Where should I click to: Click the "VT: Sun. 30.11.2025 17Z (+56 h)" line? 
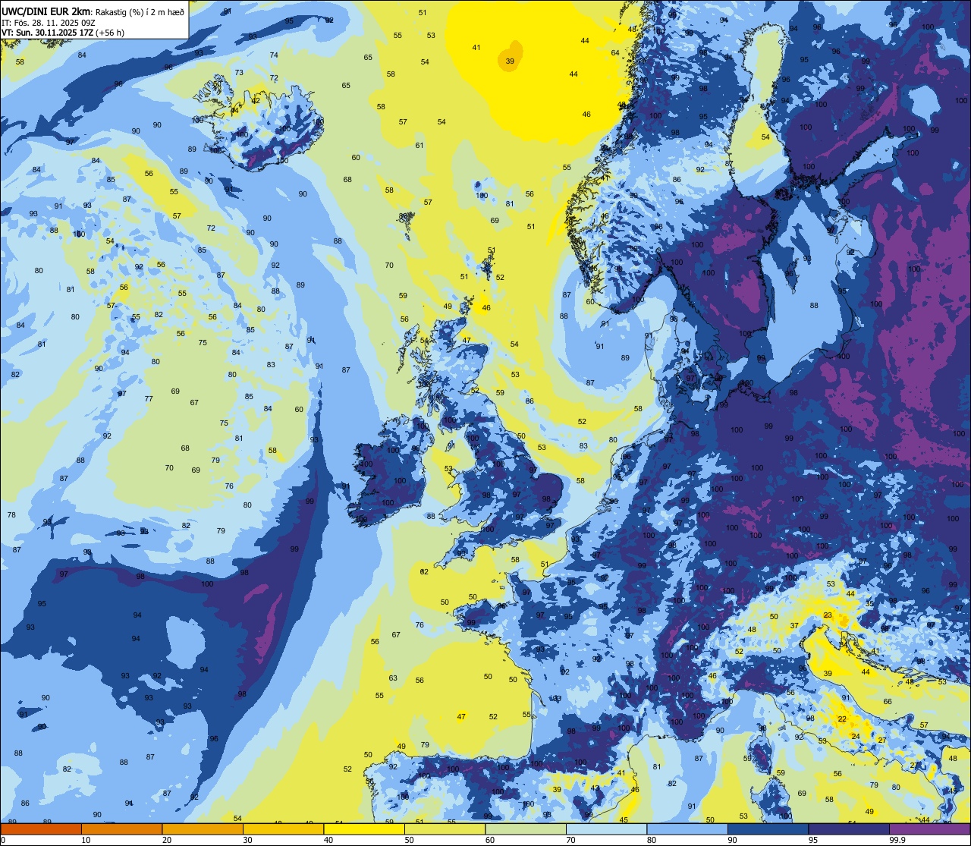click(x=62, y=33)
